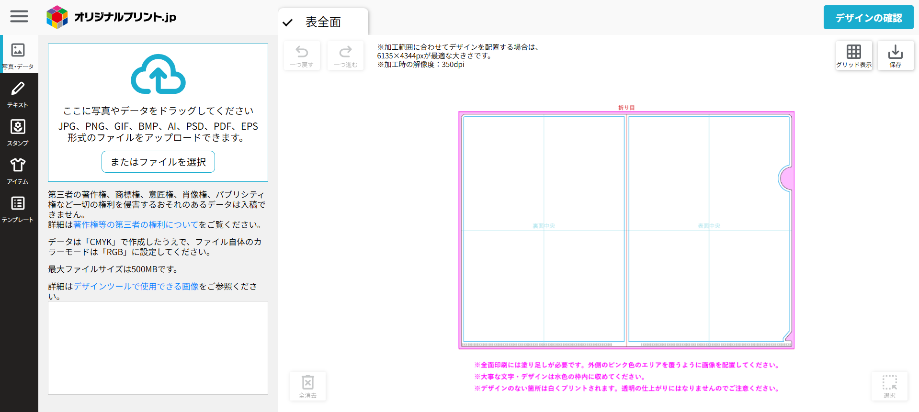This screenshot has width=919, height=412.
Task: Toggle グリッド表示 grid display
Action: pos(853,56)
